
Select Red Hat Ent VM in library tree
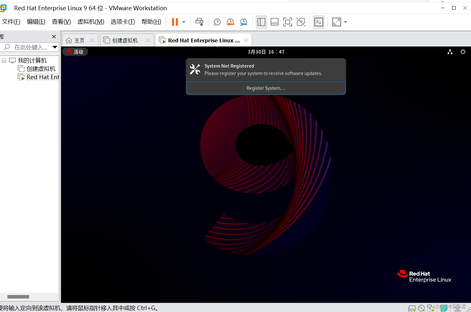coord(43,77)
